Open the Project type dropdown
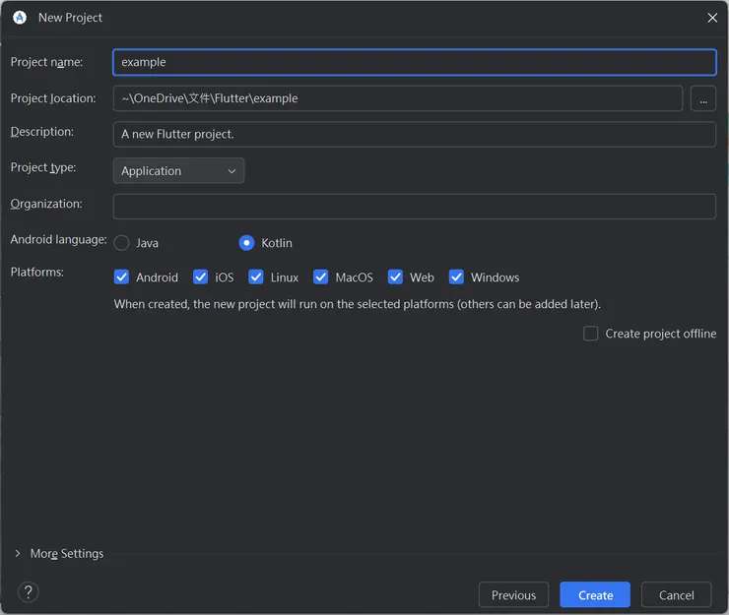Image resolution: width=729 pixels, height=615 pixels. point(178,171)
